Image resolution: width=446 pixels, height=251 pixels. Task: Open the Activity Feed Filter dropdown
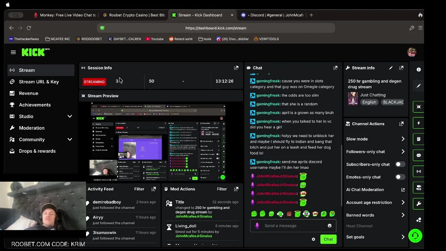point(139,189)
